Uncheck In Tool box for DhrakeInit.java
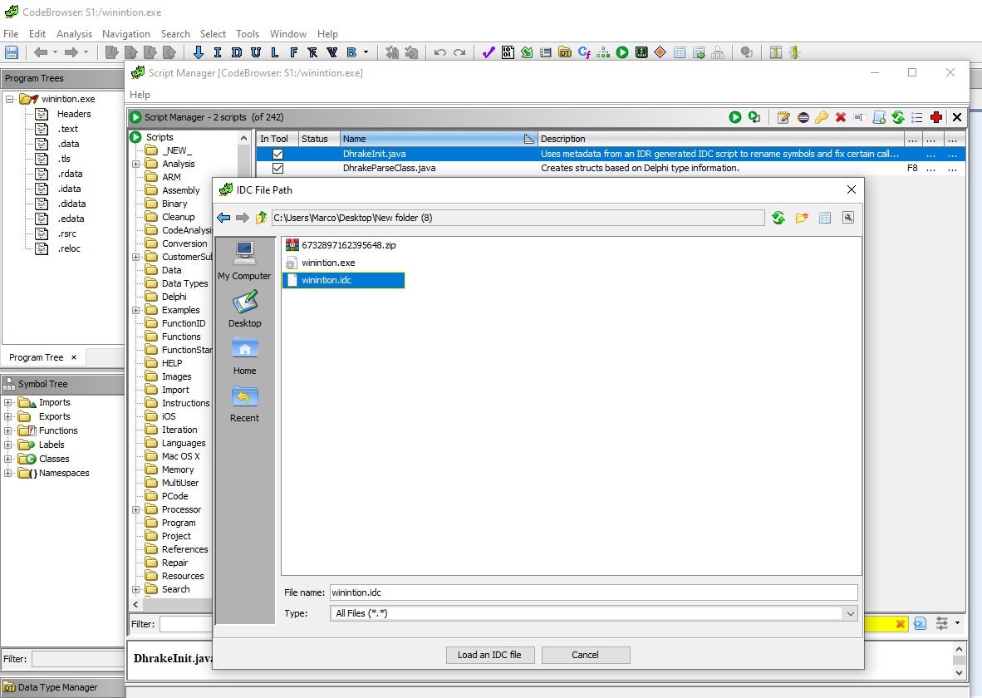Viewport: 982px width, 698px height. tap(277, 154)
